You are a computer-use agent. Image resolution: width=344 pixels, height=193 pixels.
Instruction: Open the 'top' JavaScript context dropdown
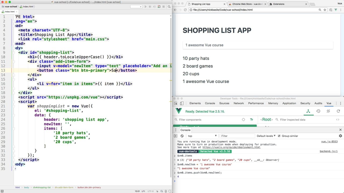tap(202, 136)
